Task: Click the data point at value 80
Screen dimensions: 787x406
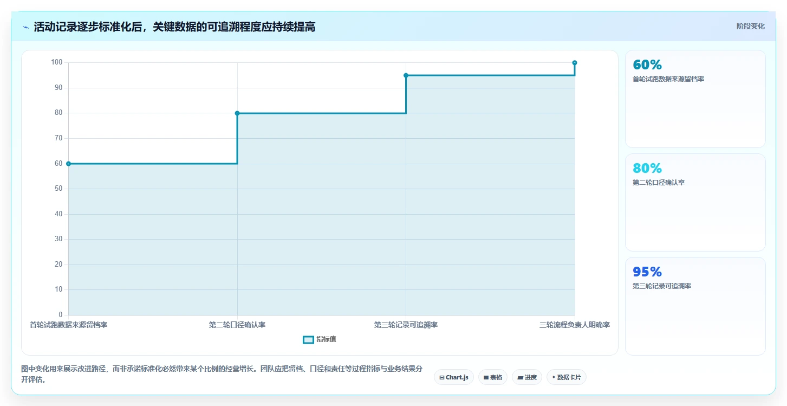Action: point(237,113)
